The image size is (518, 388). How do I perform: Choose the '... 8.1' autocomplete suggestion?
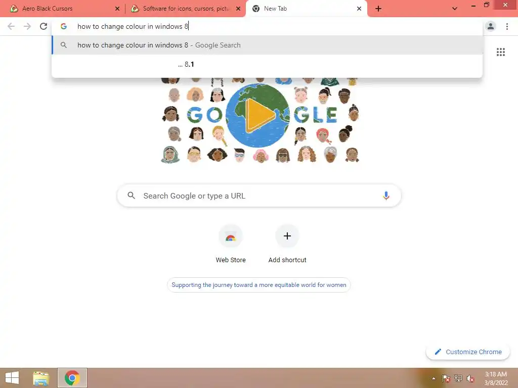(267, 64)
